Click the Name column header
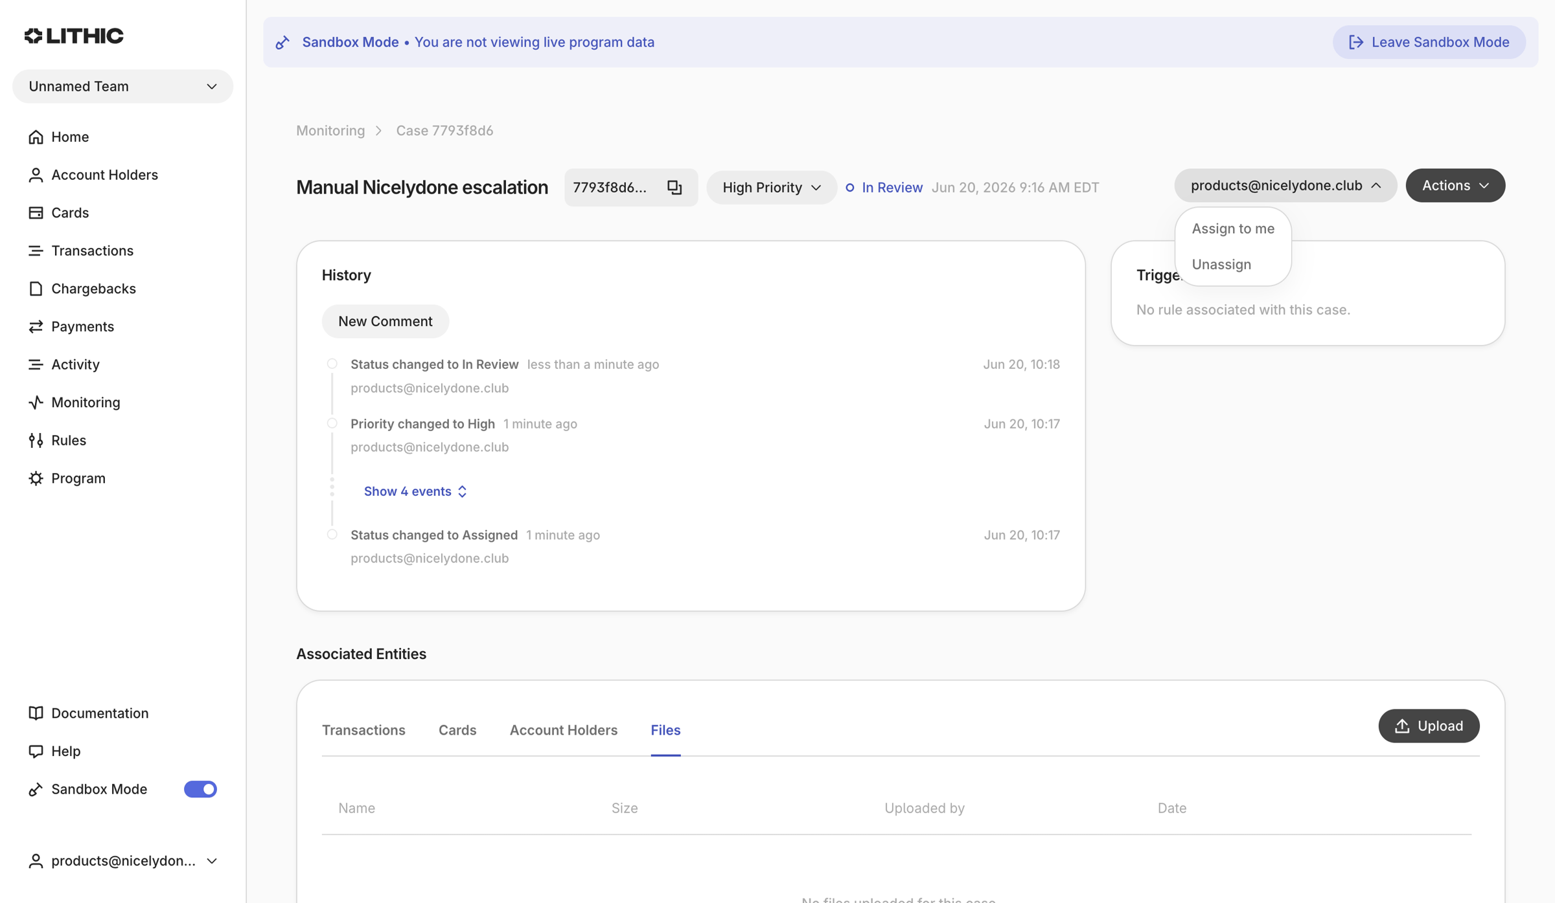Viewport: 1555px width, 903px height. (x=356, y=808)
